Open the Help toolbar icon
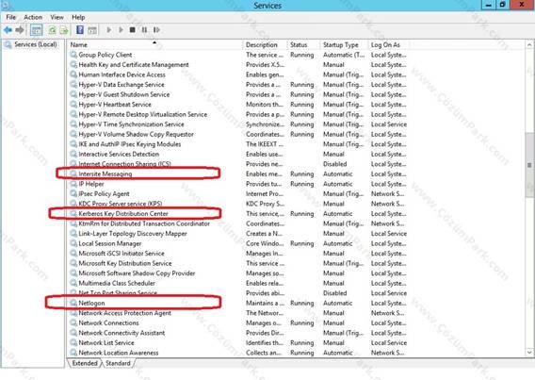This screenshot has width=535, height=380. point(80,30)
